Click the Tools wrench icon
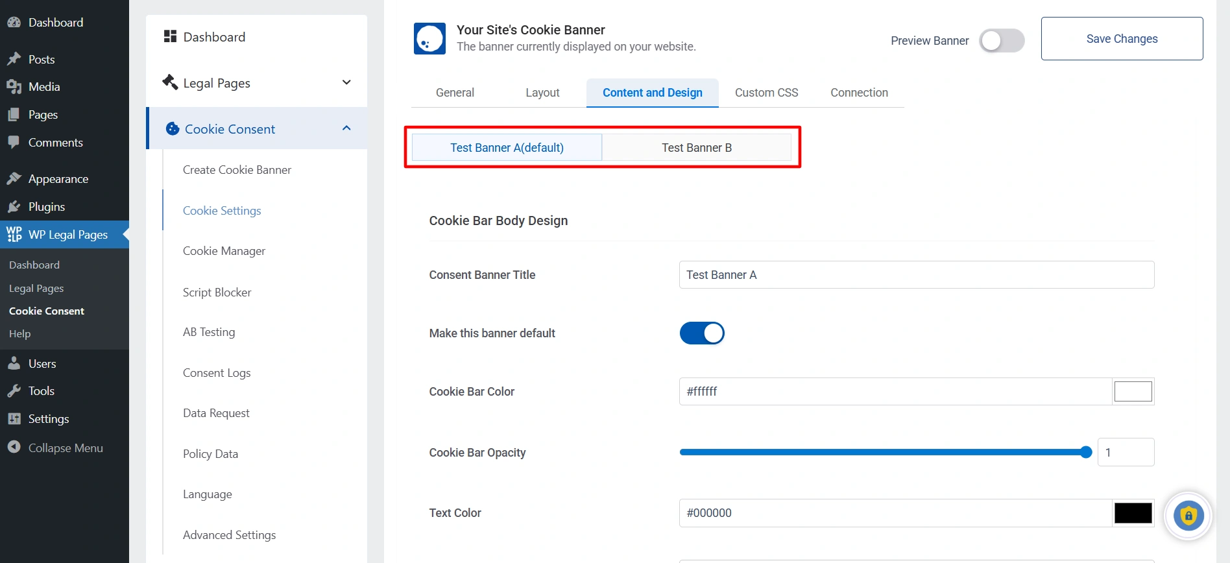1230x563 pixels. pos(14,390)
